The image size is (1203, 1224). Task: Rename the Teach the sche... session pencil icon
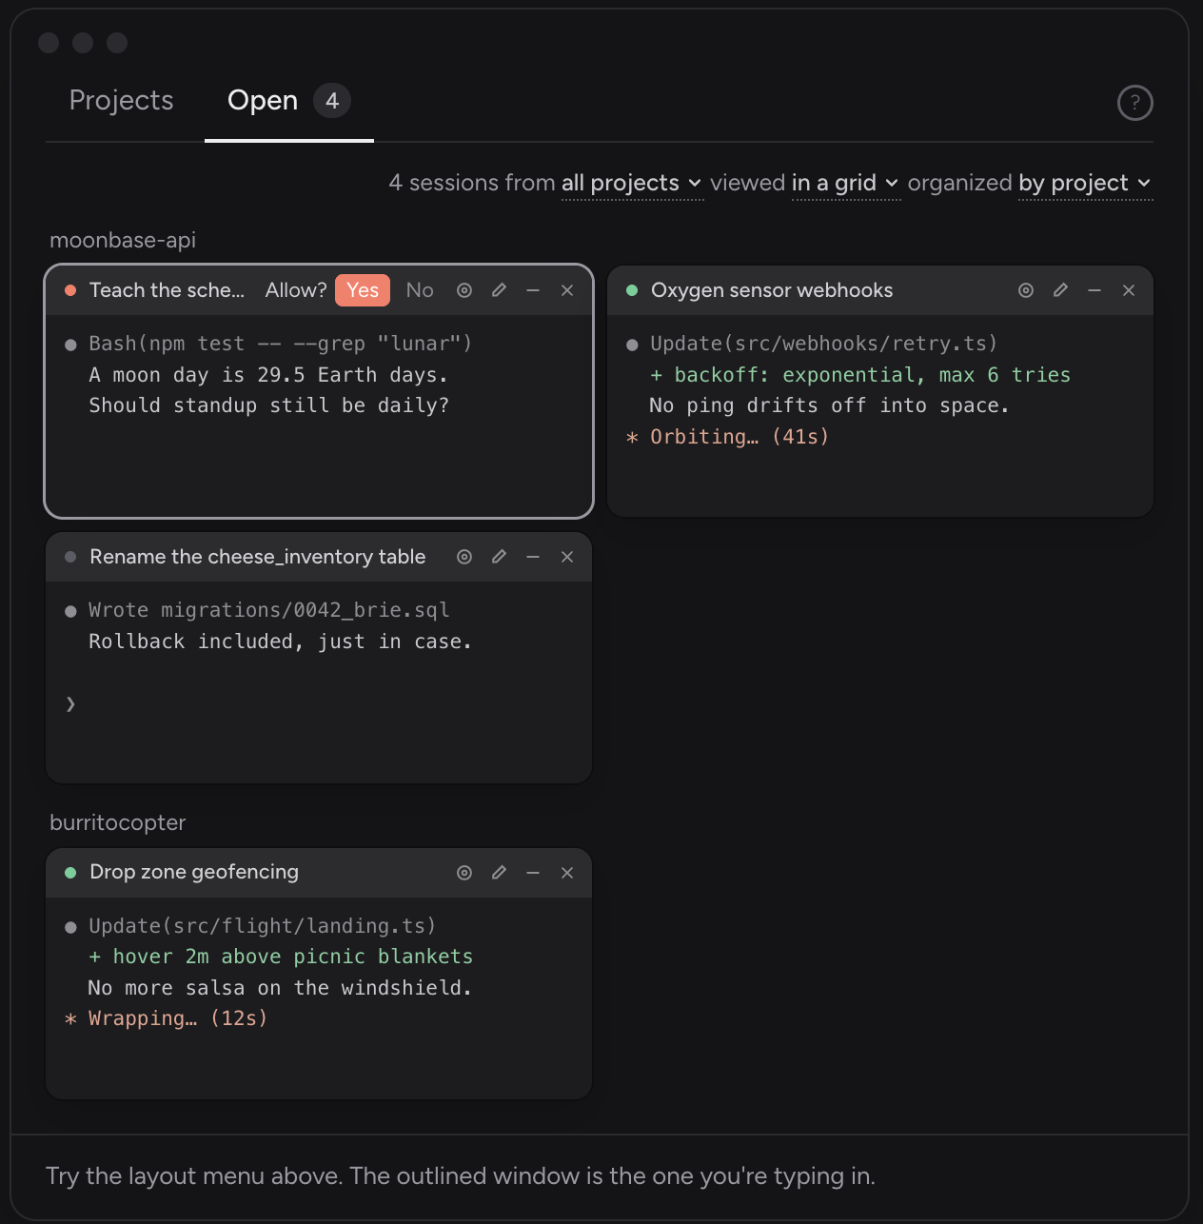[x=499, y=290]
